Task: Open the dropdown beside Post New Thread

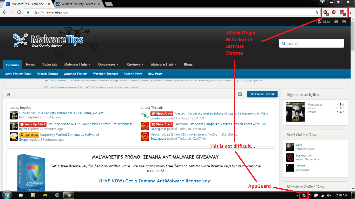Action: (x=240, y=94)
